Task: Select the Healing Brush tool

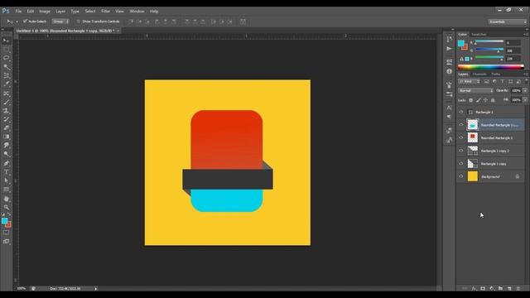Action: click(6, 94)
